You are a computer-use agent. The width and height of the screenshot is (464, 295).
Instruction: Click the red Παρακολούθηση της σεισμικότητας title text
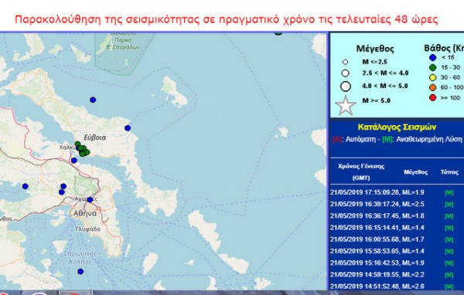pos(227,19)
